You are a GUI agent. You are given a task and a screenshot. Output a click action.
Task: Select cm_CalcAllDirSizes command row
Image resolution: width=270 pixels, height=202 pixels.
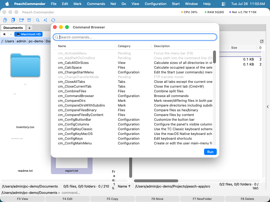[133, 63]
